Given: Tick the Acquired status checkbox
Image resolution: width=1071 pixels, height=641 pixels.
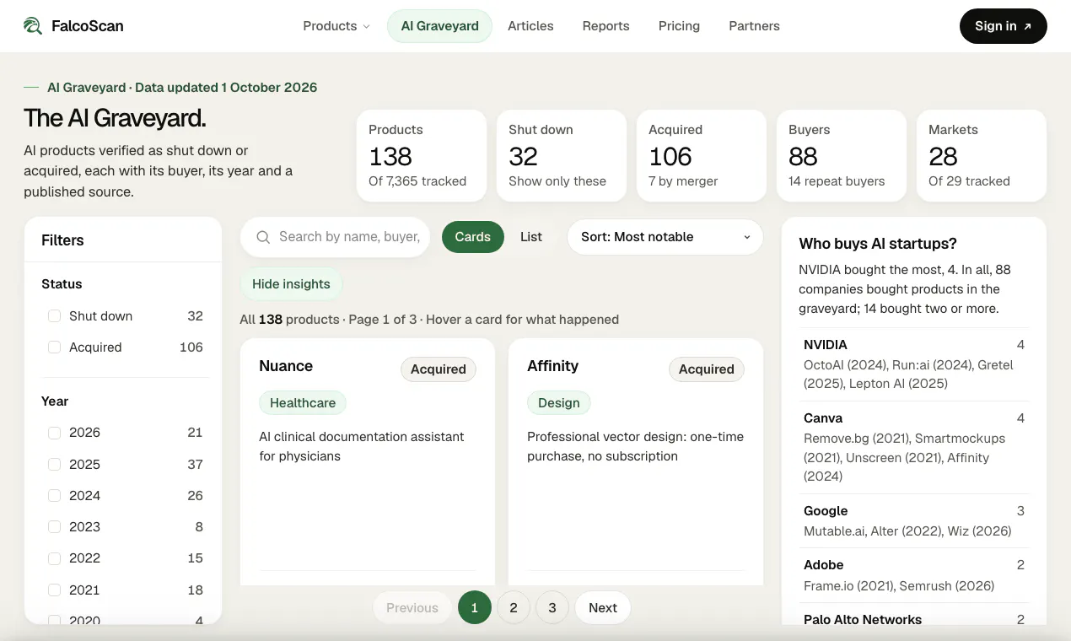Looking at the screenshot, I should [x=54, y=347].
